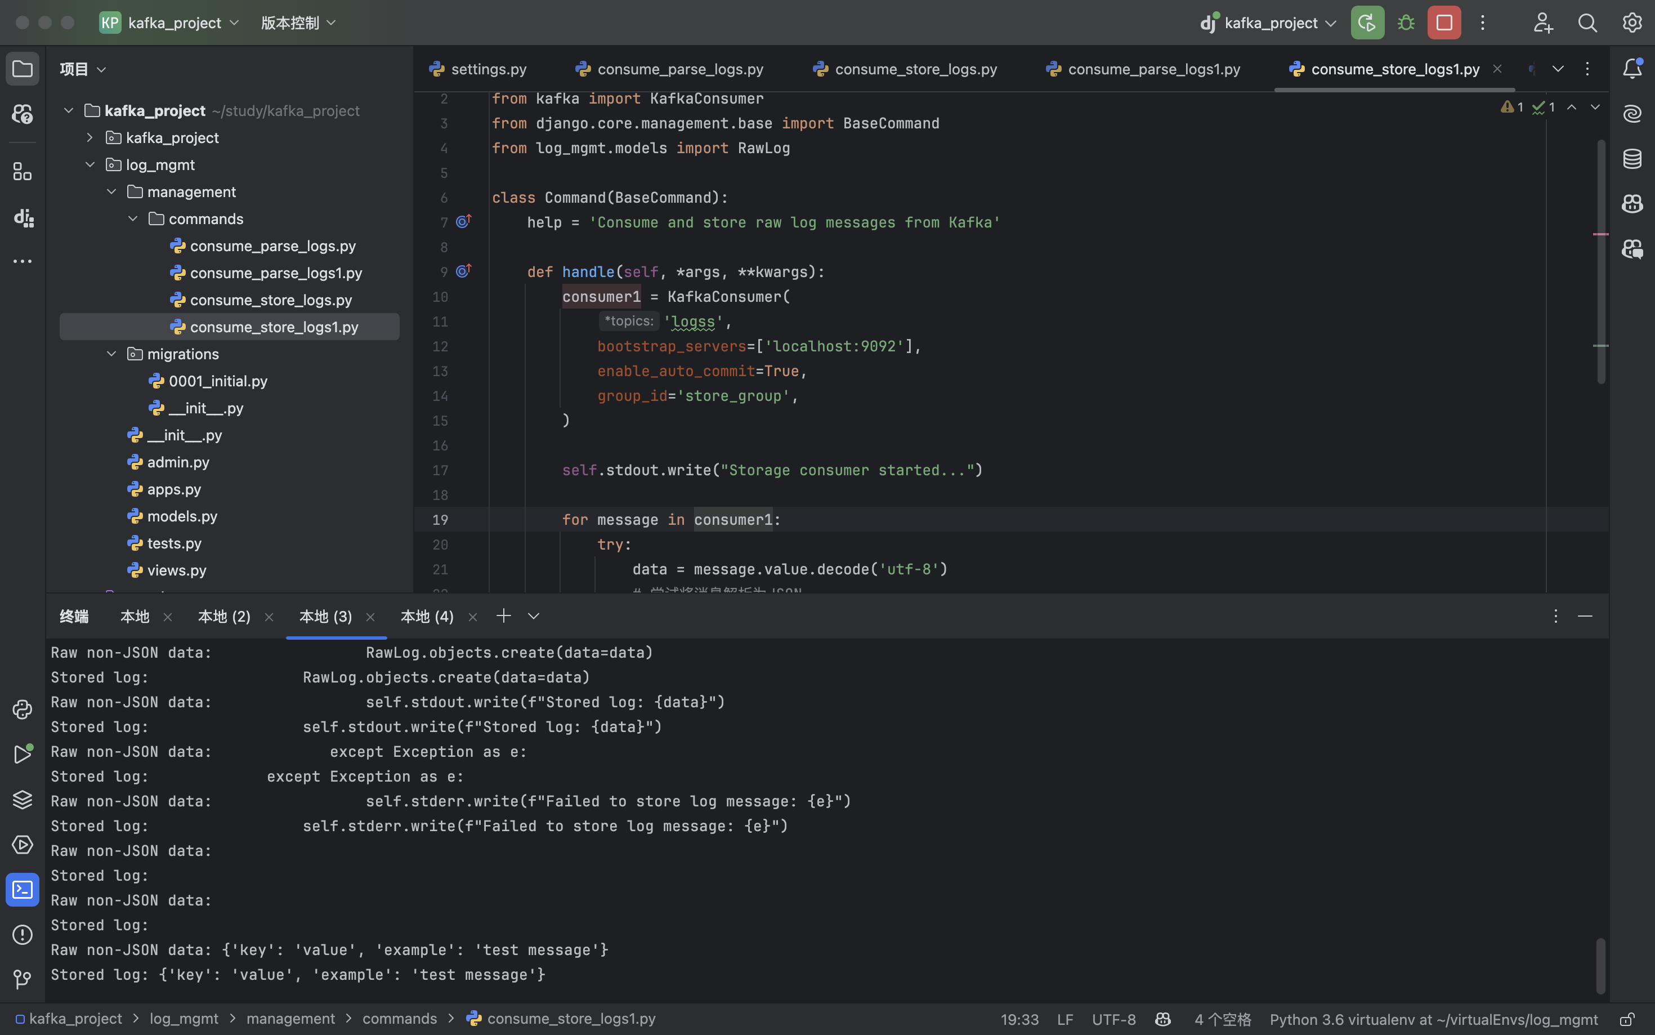Open the Notifications bell panel
Viewport: 1655px width, 1035px height.
coord(1632,69)
